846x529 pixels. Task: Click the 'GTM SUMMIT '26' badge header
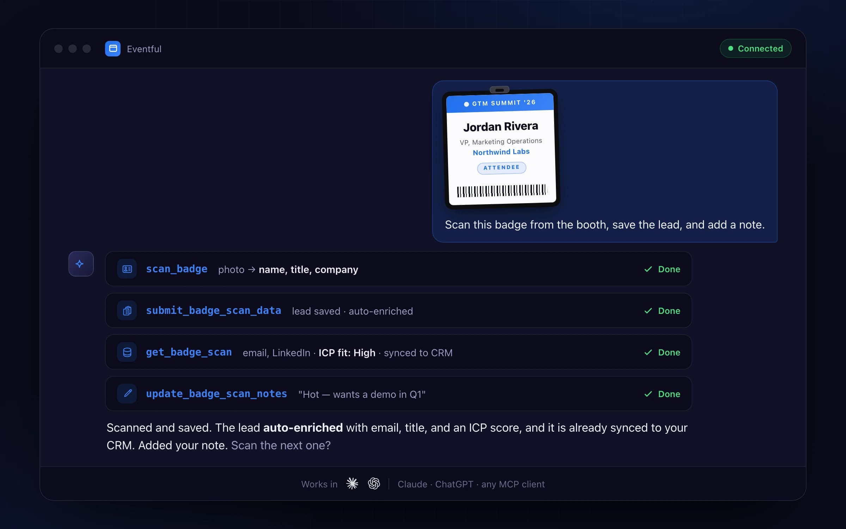click(500, 103)
